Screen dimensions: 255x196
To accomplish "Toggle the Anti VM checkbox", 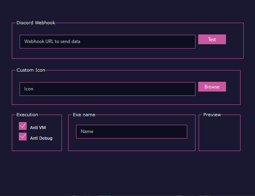I will tap(23, 126).
